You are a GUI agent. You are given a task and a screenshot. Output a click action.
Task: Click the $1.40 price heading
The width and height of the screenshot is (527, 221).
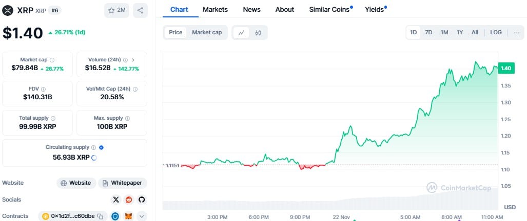23,33
